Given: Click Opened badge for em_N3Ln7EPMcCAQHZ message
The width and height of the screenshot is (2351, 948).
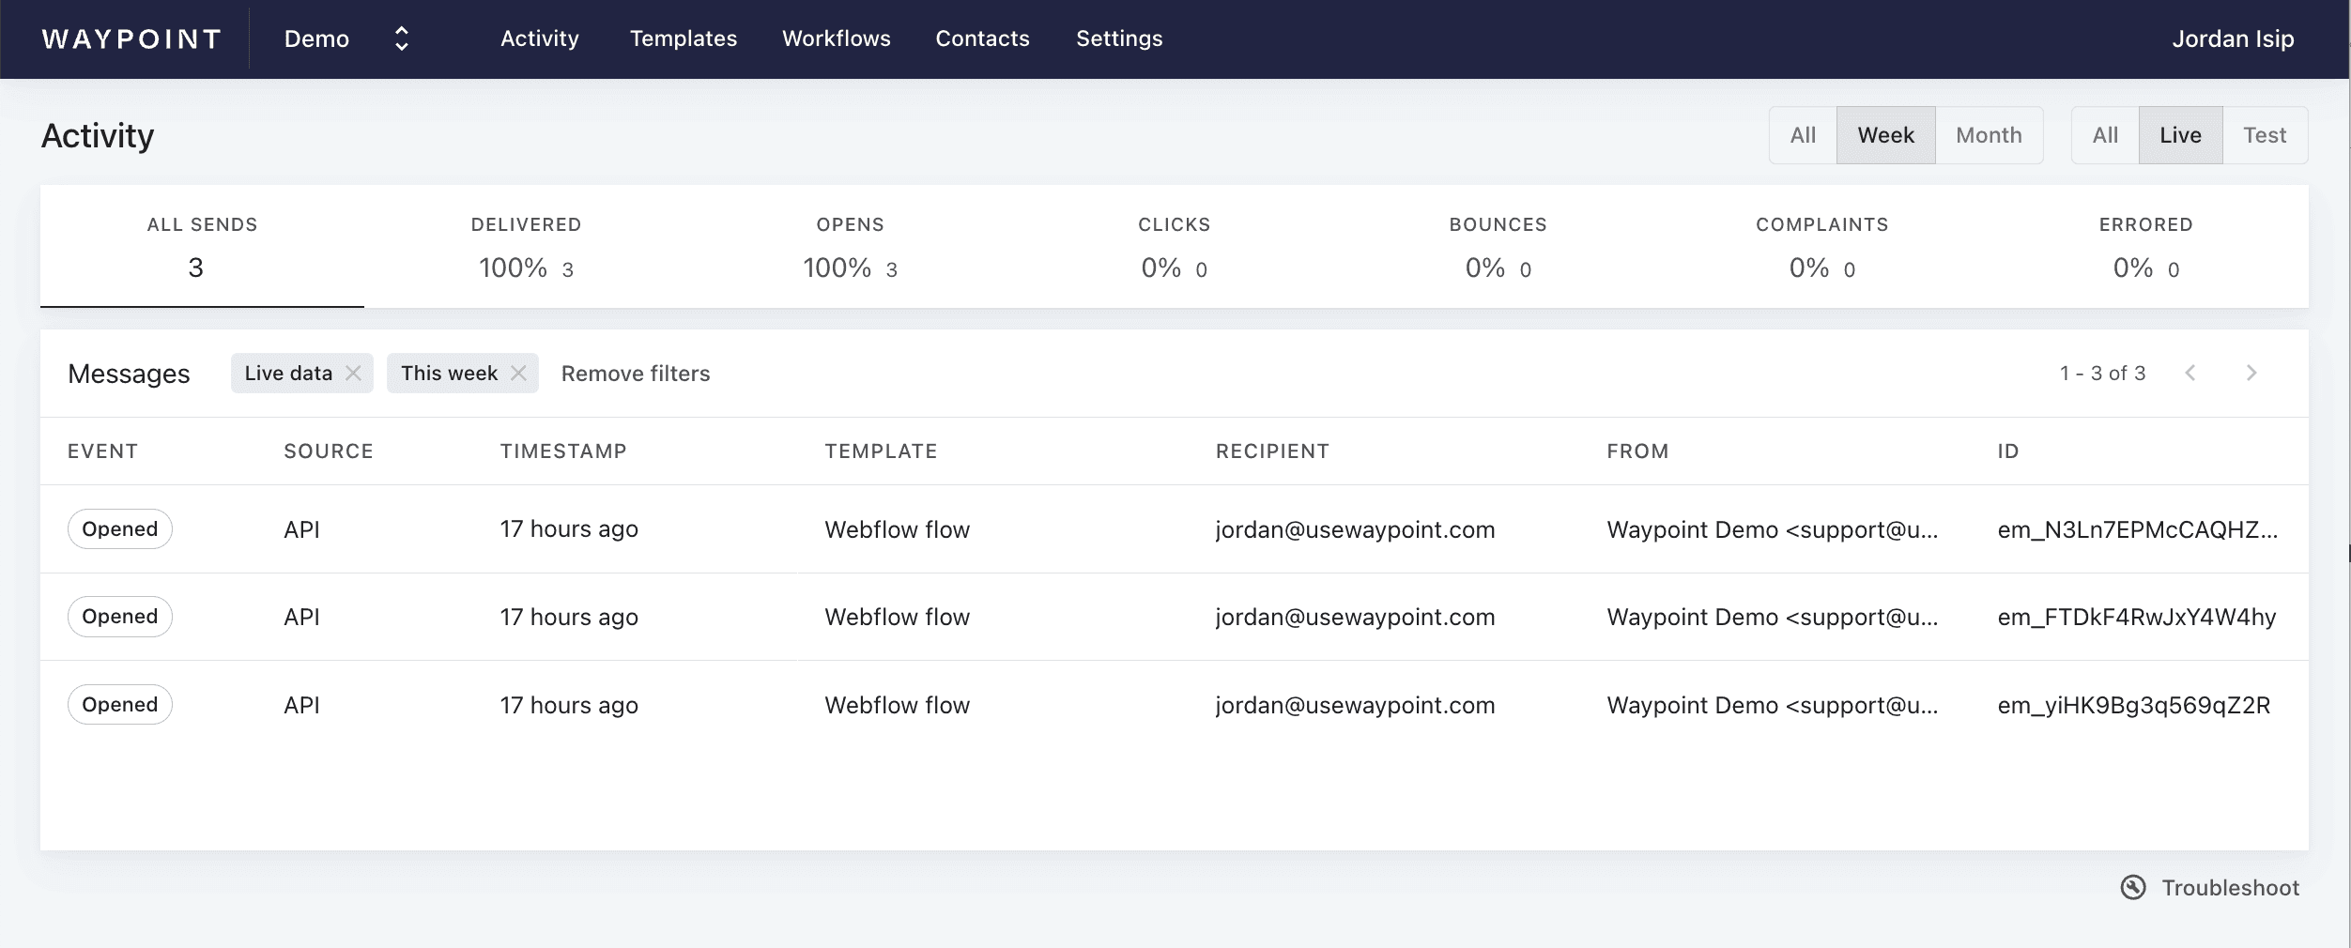Looking at the screenshot, I should click(120, 528).
